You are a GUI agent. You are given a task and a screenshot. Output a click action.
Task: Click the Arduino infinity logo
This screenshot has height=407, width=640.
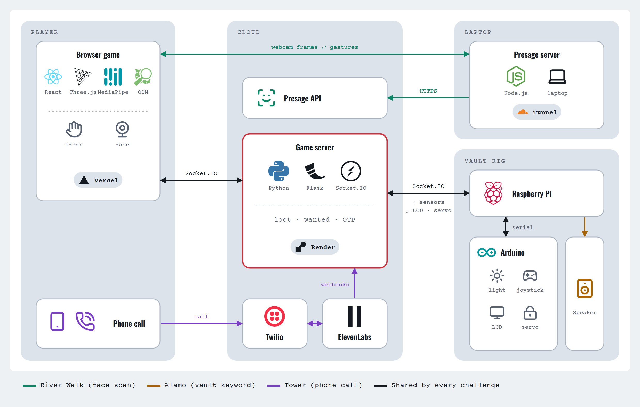coord(487,252)
